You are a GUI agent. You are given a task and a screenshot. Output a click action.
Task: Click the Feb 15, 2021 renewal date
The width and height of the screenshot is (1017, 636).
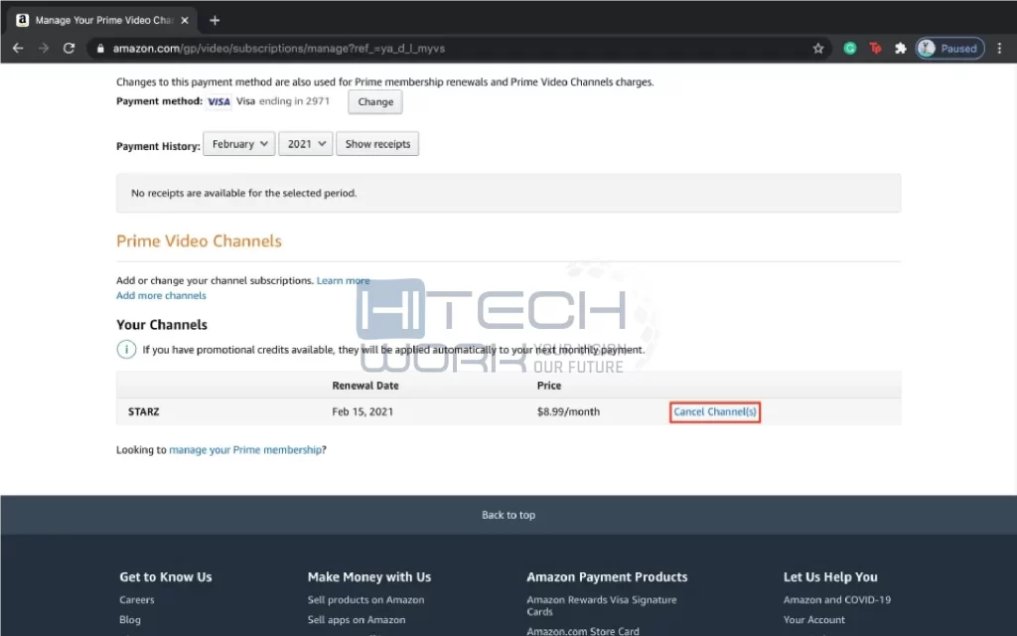363,411
